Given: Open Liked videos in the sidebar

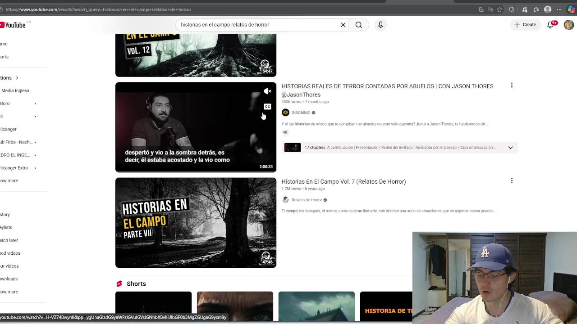Looking at the screenshot, I should [10, 253].
